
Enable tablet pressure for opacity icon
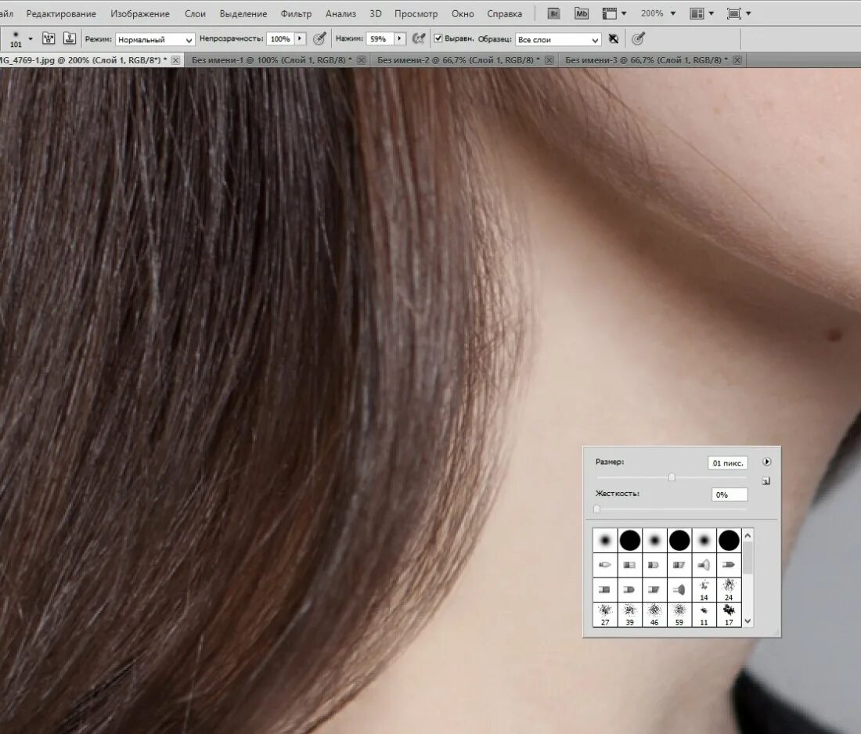(x=319, y=38)
